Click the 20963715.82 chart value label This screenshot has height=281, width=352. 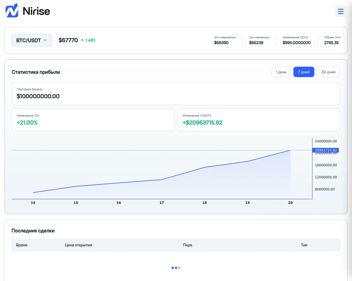tap(326, 150)
